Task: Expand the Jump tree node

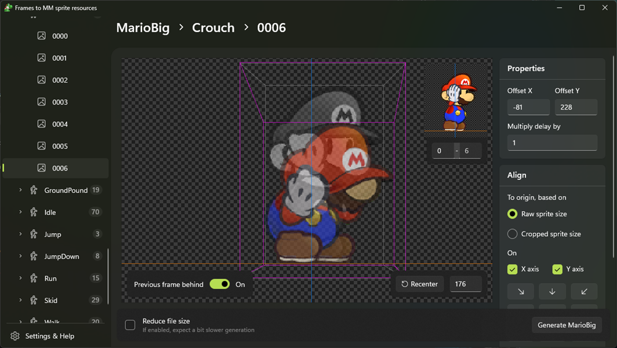Action: [x=20, y=234]
